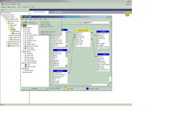Click the Sales Average calculated member icon
The height and width of the screenshot is (118, 190).
click(x=26, y=67)
